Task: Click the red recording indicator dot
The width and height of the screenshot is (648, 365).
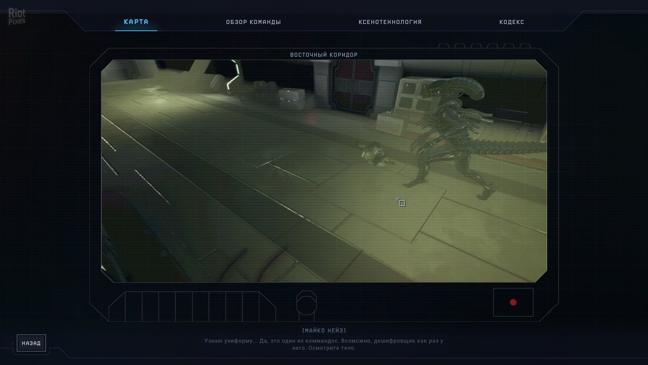Action: [x=513, y=302]
